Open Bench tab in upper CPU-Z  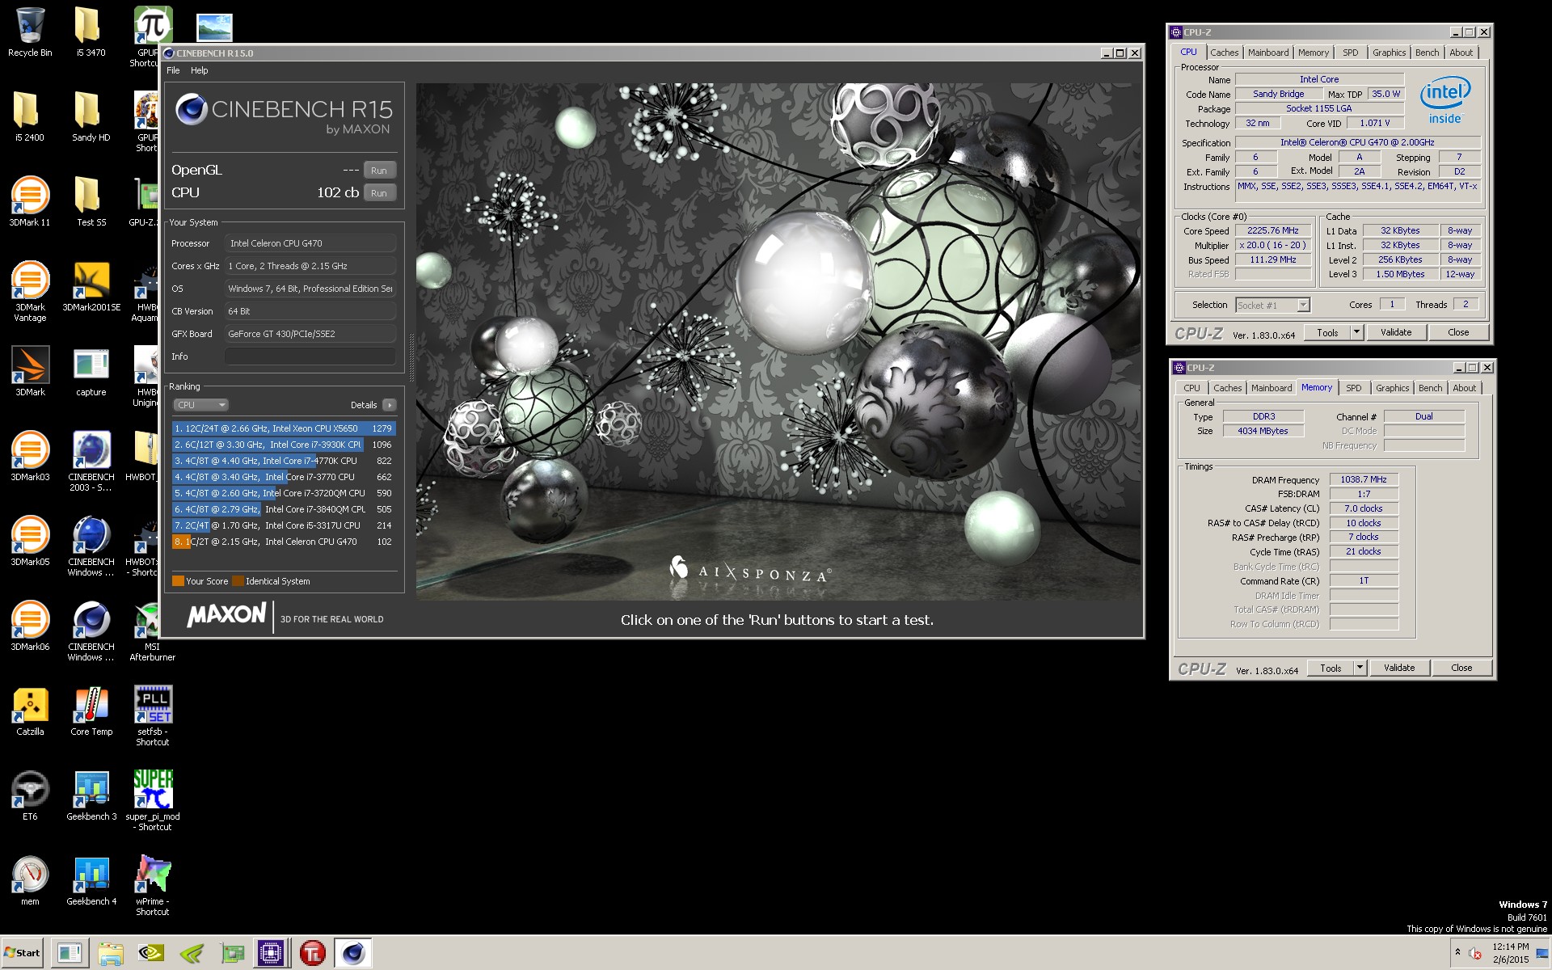[x=1427, y=53]
